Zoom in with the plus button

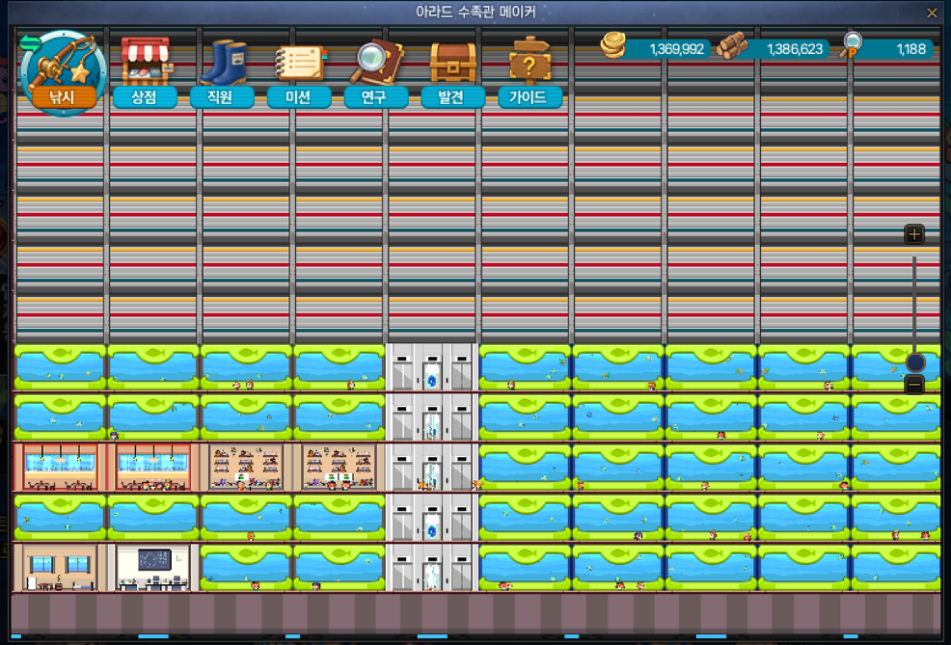[x=914, y=234]
